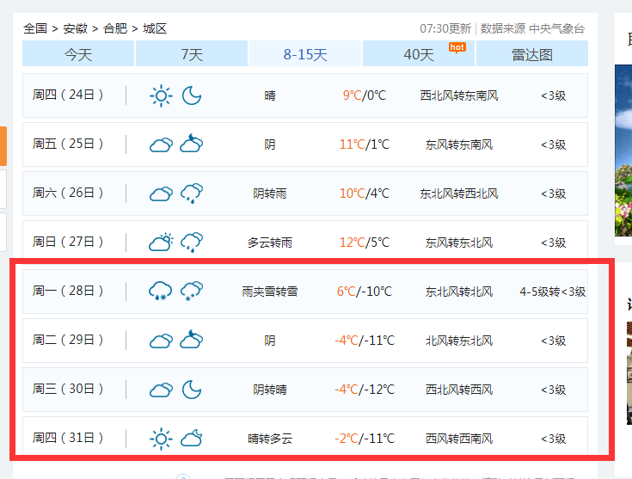Select the 周六（26日） date label
Viewport: 632px width, 479px height.
coord(68,193)
